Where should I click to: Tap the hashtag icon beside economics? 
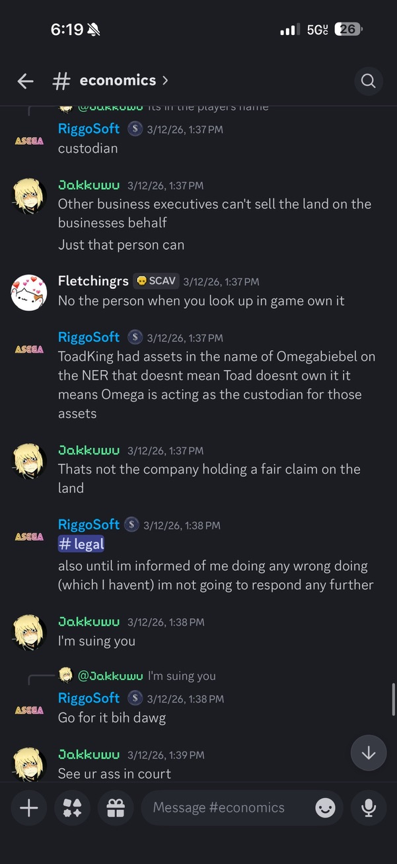coord(61,81)
